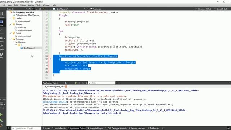231x130 pixels.
Task: Collapse the Headers folder
Action: 10,18
